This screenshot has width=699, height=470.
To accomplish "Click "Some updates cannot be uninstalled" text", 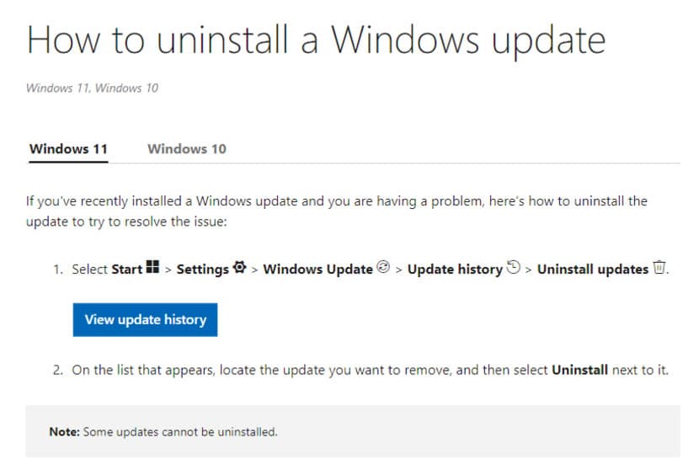I will pos(179,433).
